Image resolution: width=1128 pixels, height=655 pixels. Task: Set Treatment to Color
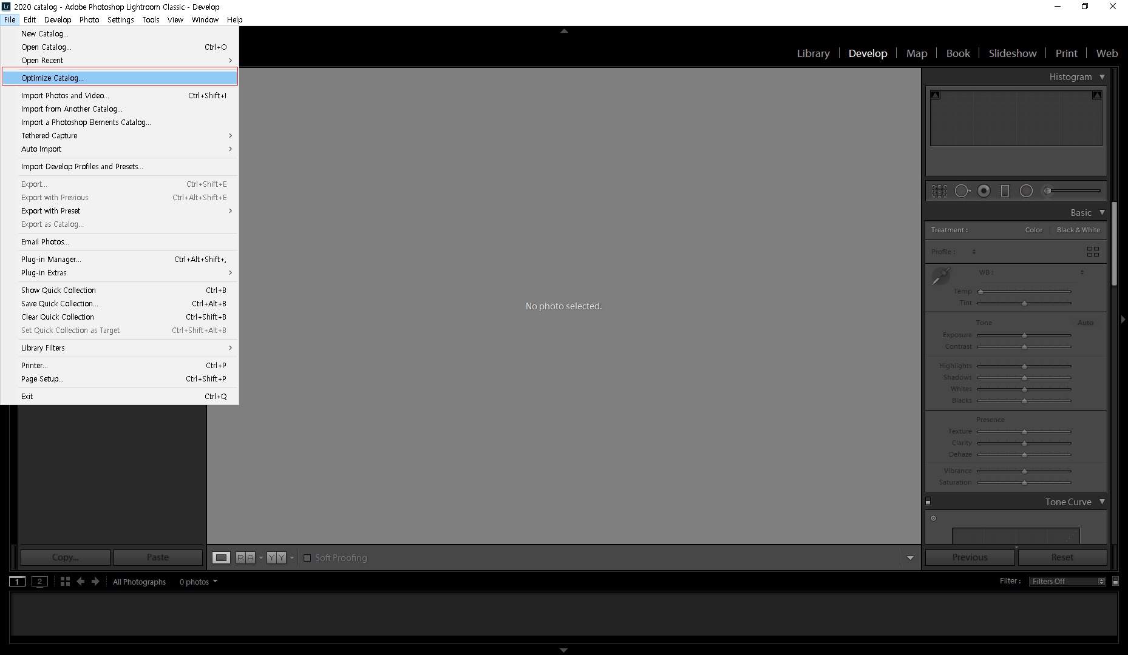tap(1033, 230)
